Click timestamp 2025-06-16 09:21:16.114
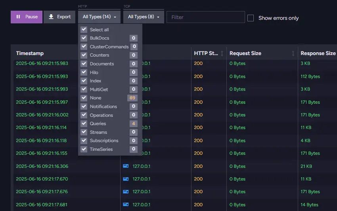The image size is (337, 211). pos(41,127)
